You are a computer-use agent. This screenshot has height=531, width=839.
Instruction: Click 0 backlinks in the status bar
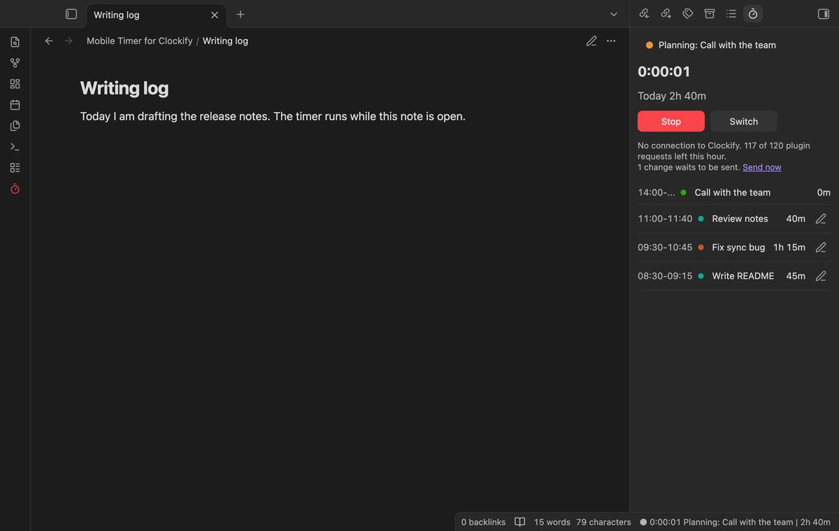[x=483, y=522]
